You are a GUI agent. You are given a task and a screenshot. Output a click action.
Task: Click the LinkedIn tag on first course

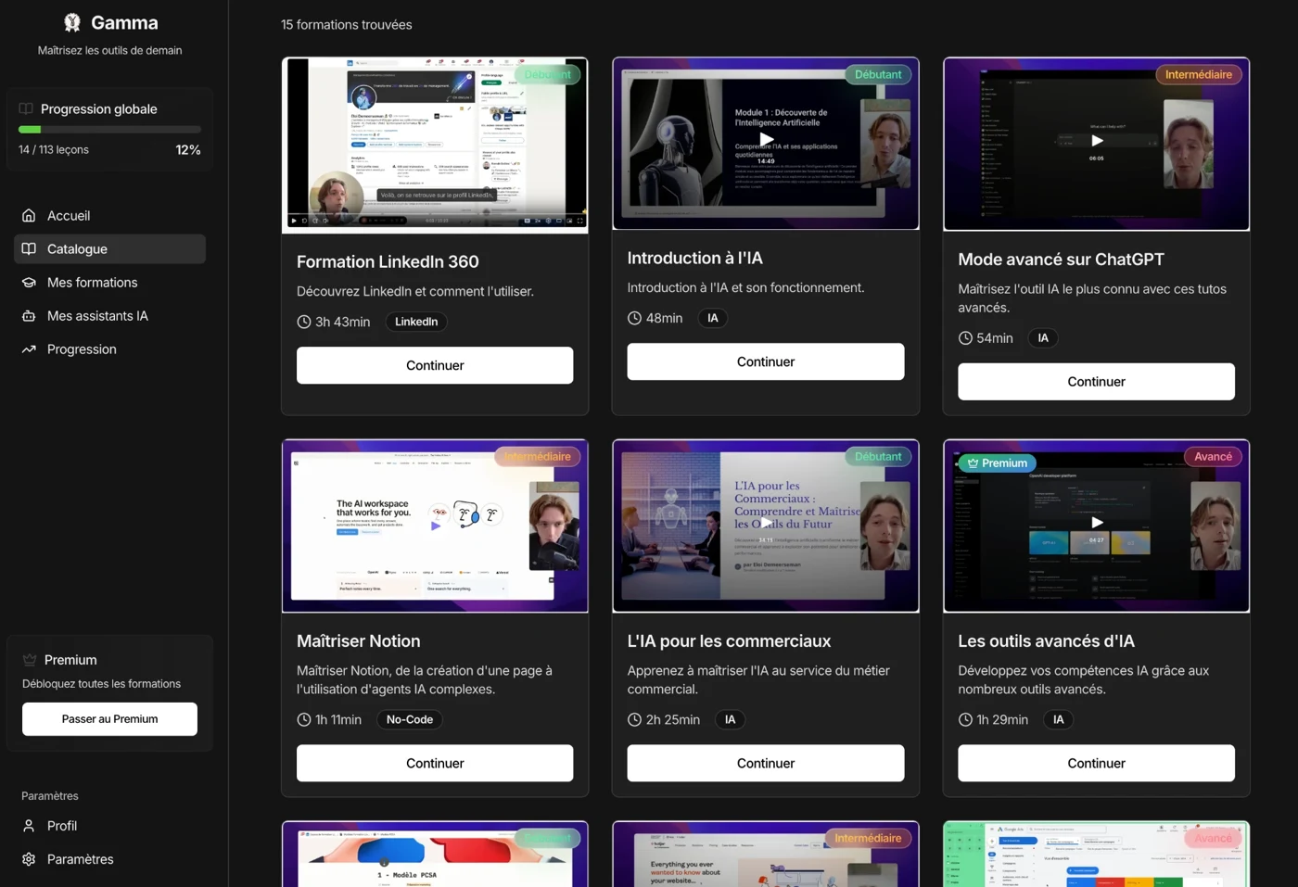pos(416,322)
